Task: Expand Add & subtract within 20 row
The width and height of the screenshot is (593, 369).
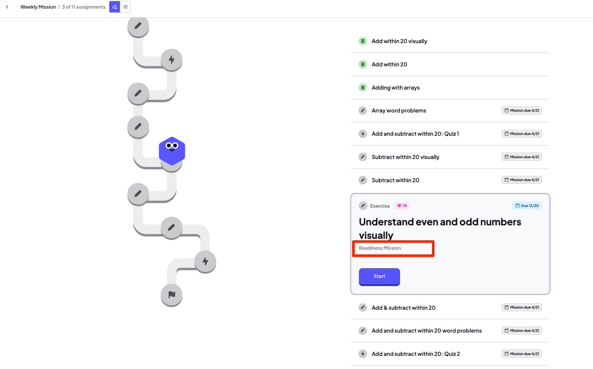Action: (450, 308)
